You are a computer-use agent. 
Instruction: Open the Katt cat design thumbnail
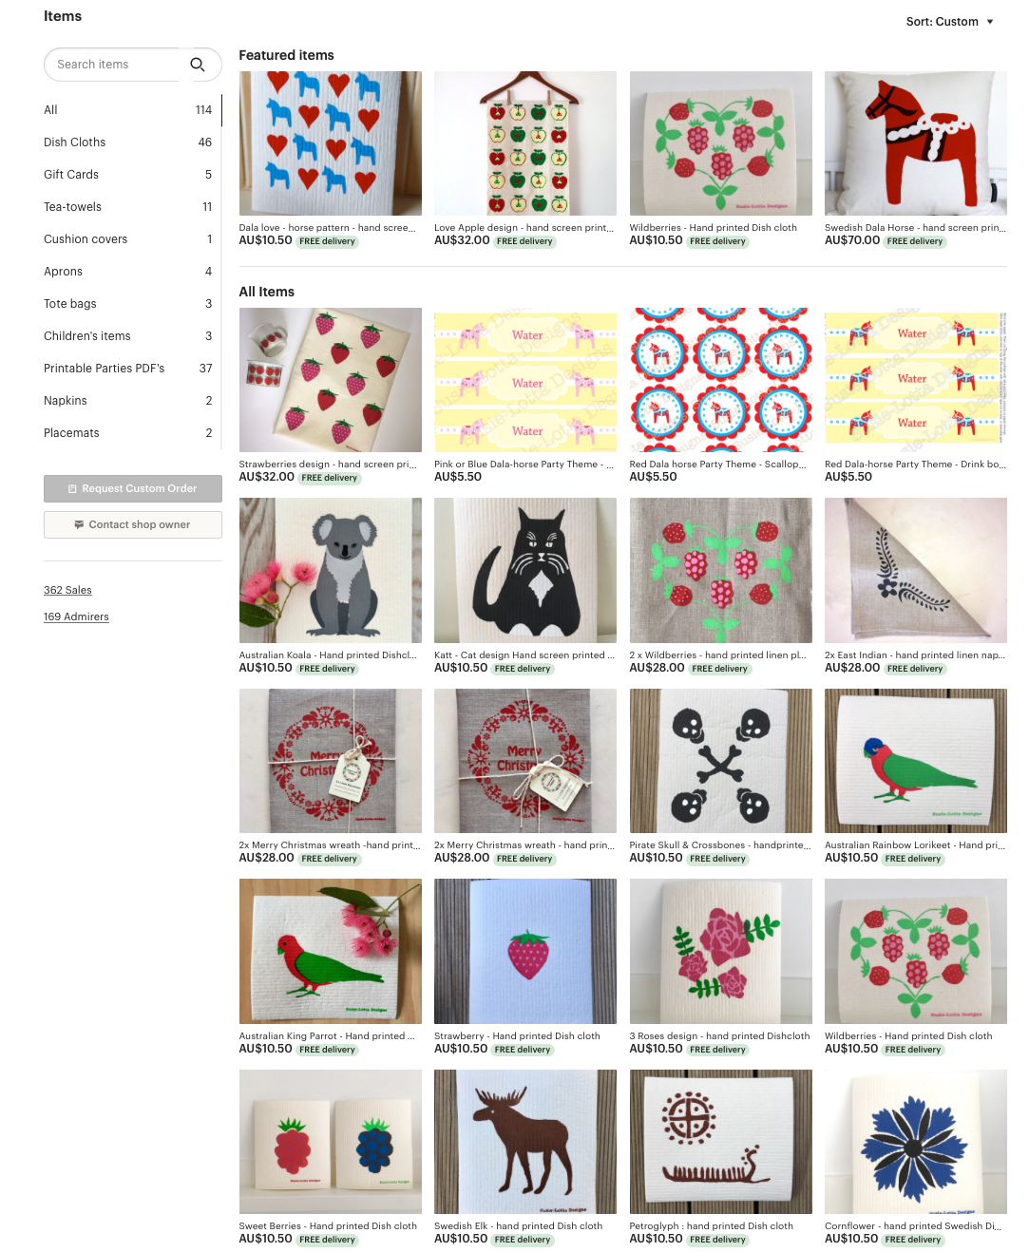click(x=525, y=571)
